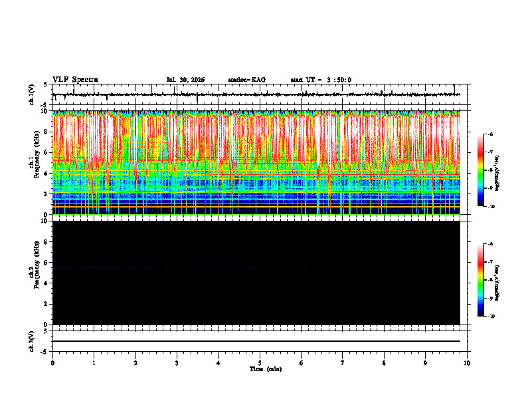Click the bright white burst near 6.4 min
The image size is (526, 407).
pyautogui.click(x=317, y=141)
